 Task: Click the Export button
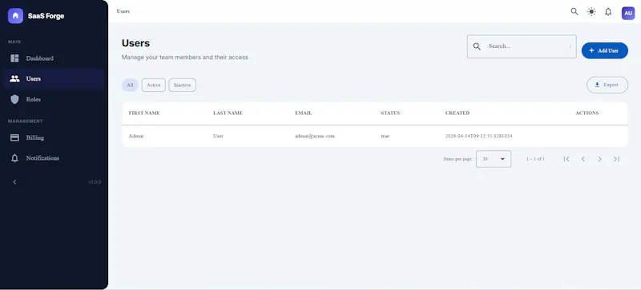pyautogui.click(x=607, y=85)
